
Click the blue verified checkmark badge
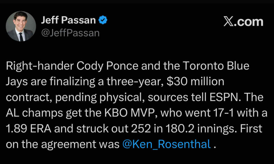point(103,21)
